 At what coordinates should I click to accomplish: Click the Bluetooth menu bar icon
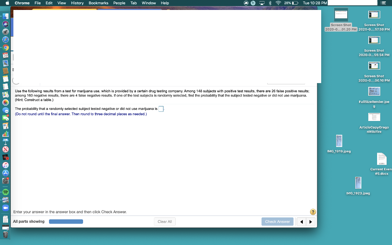(269, 3)
